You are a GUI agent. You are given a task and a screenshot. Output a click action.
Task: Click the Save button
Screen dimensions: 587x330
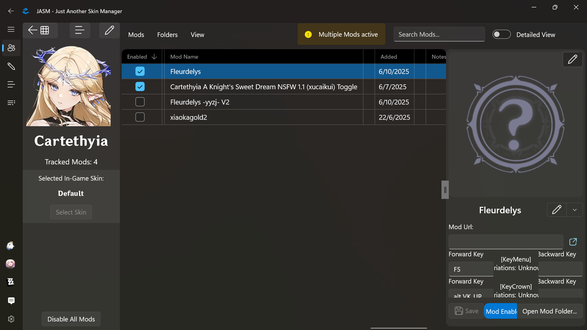[466, 311]
